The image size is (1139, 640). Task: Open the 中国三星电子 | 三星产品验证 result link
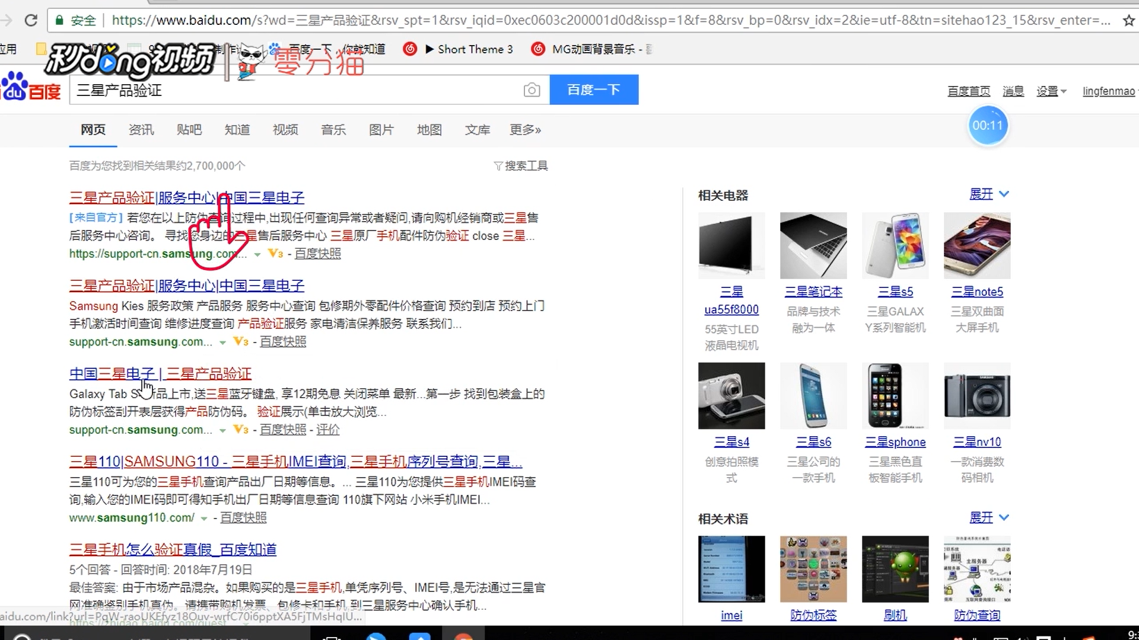pos(160,374)
